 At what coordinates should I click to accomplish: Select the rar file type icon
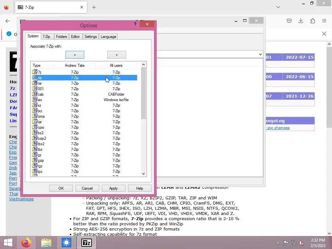[35, 83]
